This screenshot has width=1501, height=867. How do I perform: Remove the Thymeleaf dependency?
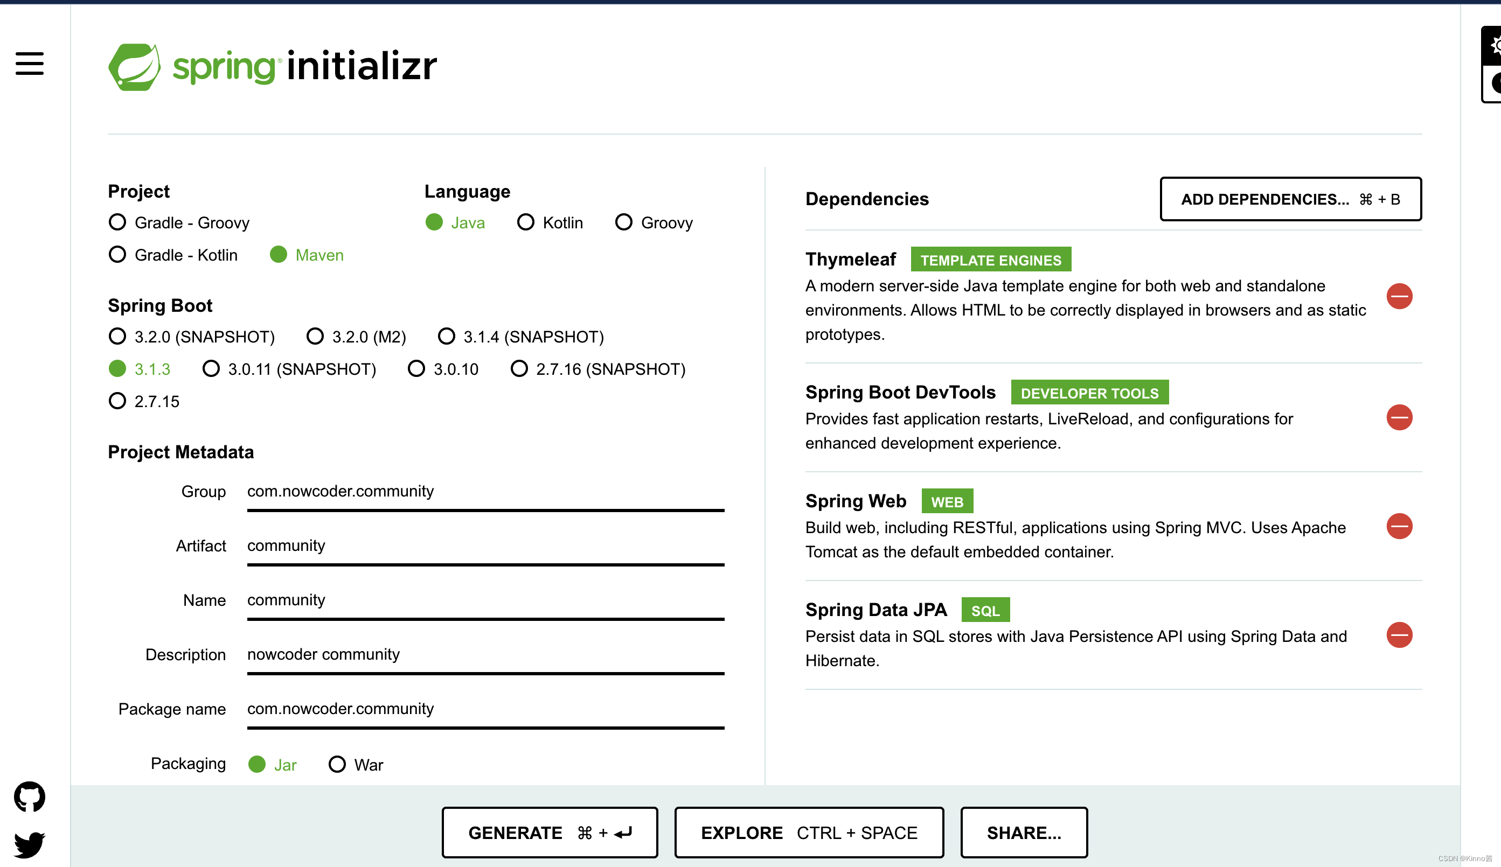pos(1399,296)
